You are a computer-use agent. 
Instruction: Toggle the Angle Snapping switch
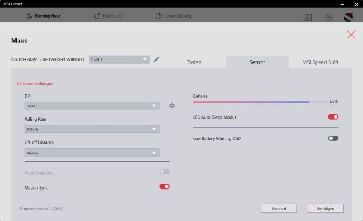164,171
